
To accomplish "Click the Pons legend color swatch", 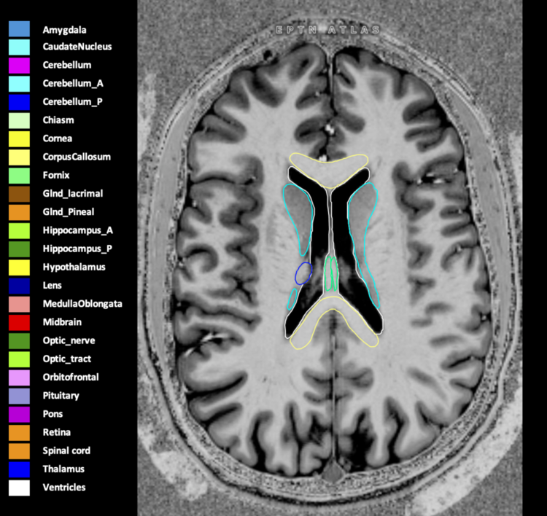I will (x=19, y=414).
